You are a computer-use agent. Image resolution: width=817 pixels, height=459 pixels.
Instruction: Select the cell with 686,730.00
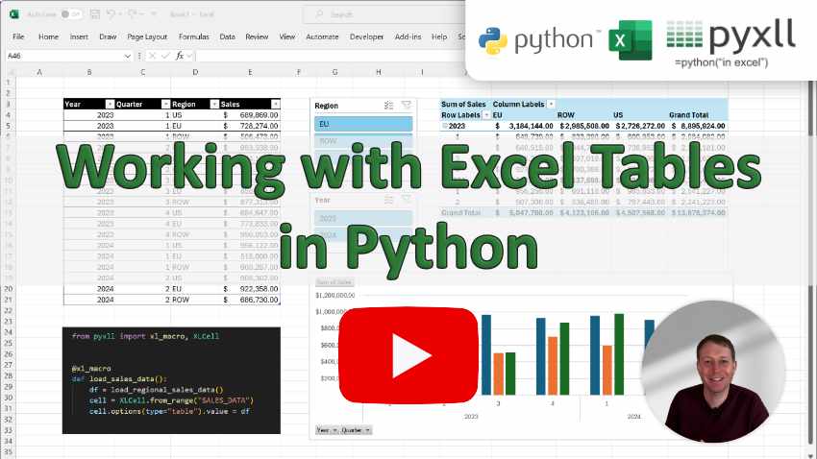coord(250,300)
